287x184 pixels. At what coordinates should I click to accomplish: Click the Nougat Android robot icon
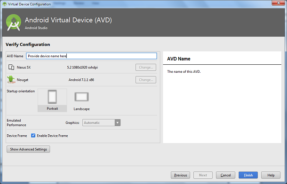coord(11,80)
